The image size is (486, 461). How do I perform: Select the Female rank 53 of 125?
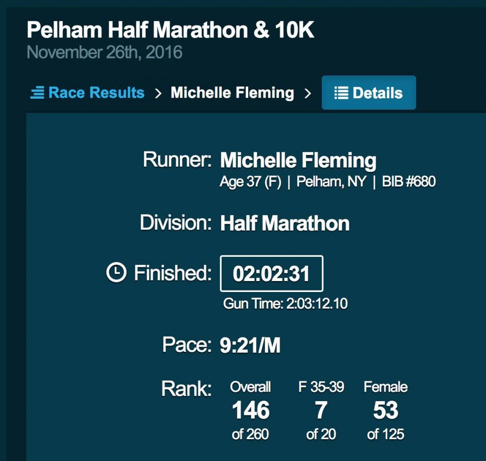pos(385,411)
